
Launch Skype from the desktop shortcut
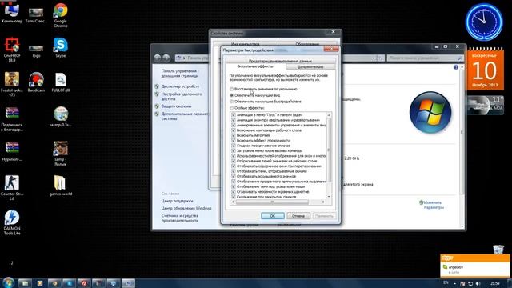point(61,48)
